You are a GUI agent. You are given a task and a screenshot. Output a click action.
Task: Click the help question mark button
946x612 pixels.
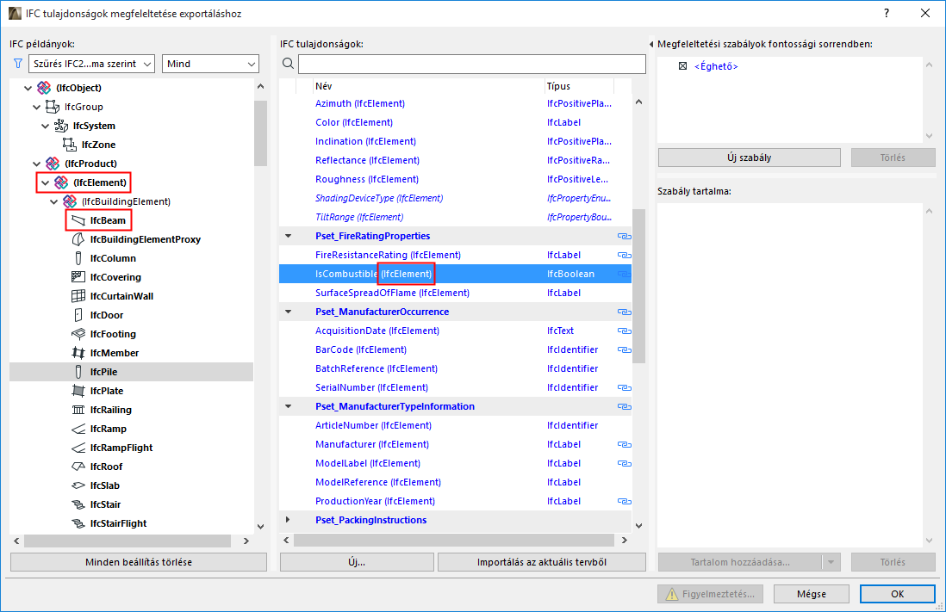point(887,13)
